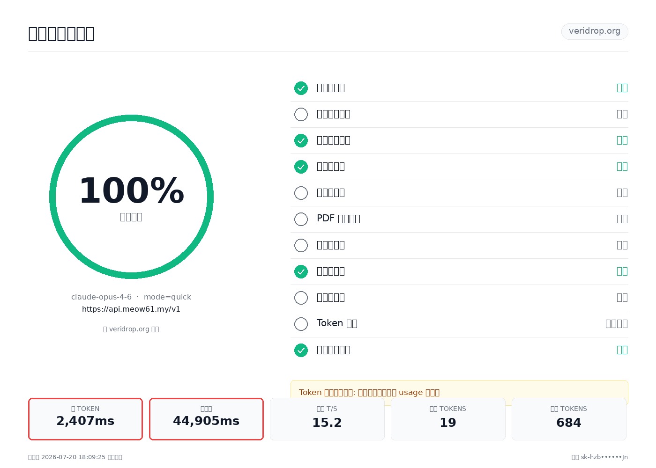This screenshot has width=656, height=468.
Task: Click the green 100% score ring
Action: (131, 197)
